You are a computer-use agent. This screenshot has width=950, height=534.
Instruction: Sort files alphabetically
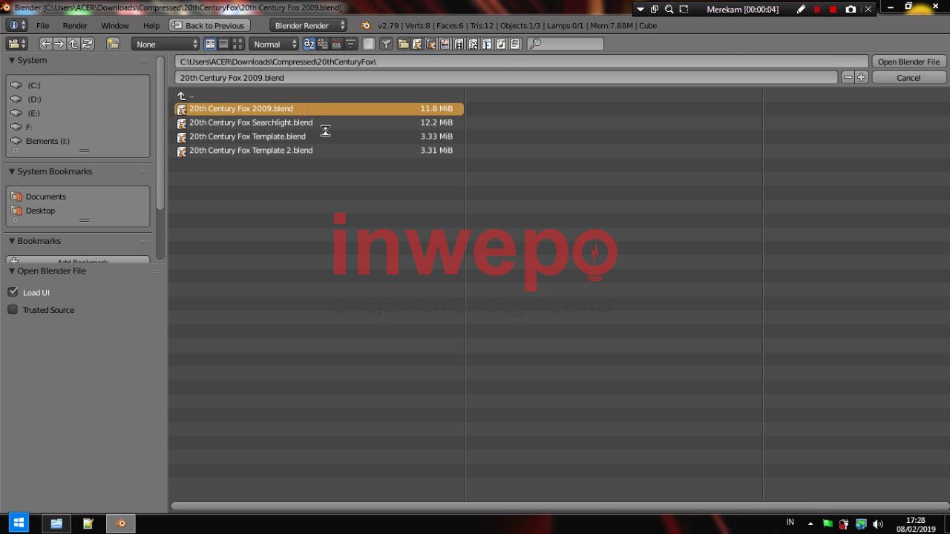point(309,44)
